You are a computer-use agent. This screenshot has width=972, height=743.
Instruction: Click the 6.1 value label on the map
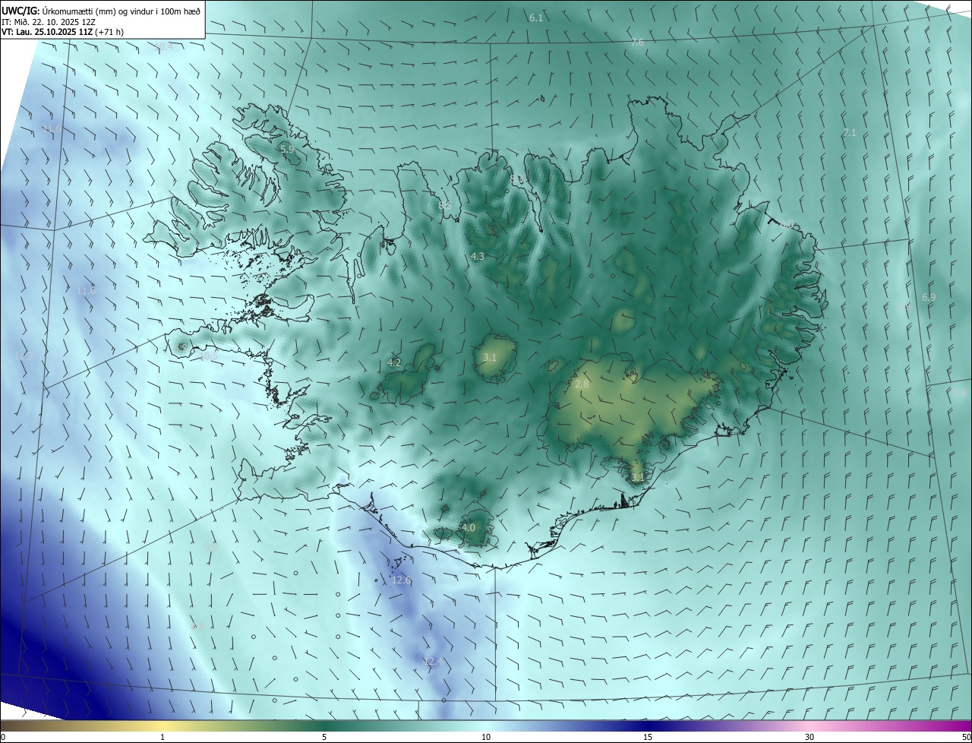click(536, 17)
